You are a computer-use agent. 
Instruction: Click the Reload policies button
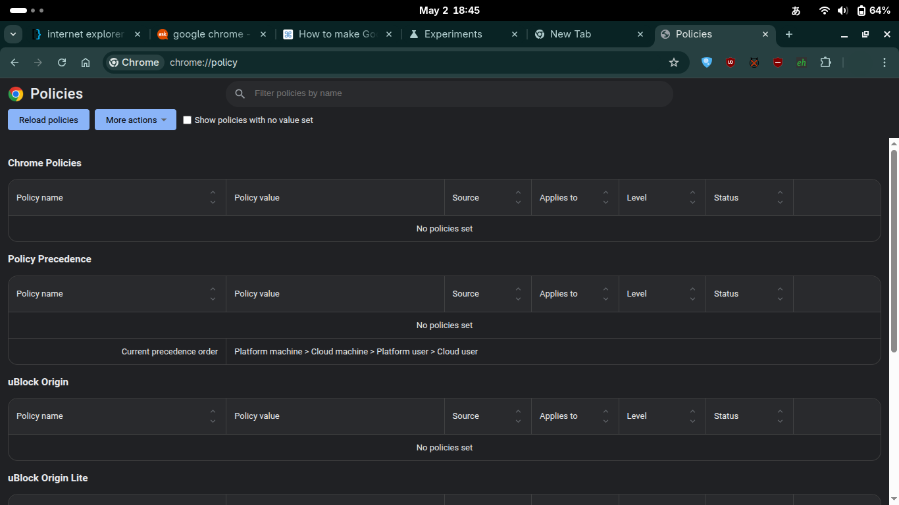[49, 120]
